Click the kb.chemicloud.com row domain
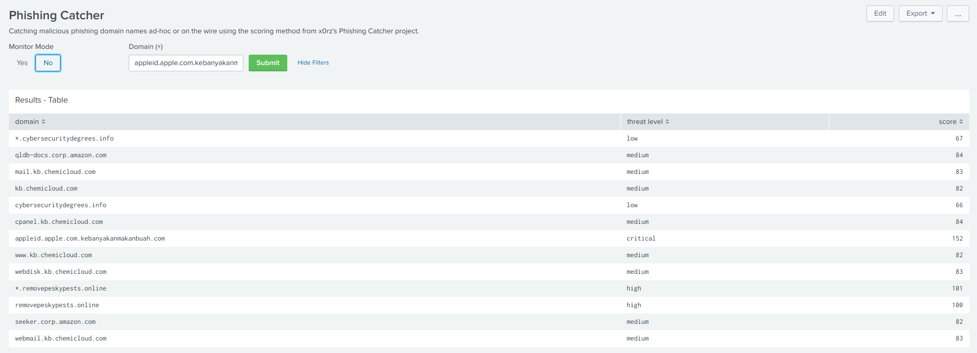This screenshot has height=353, width=977. [46, 188]
